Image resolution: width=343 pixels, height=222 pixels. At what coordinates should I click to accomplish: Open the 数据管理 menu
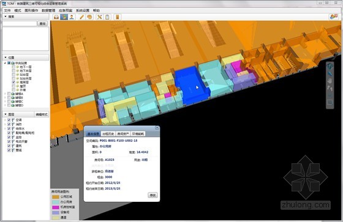(48, 10)
